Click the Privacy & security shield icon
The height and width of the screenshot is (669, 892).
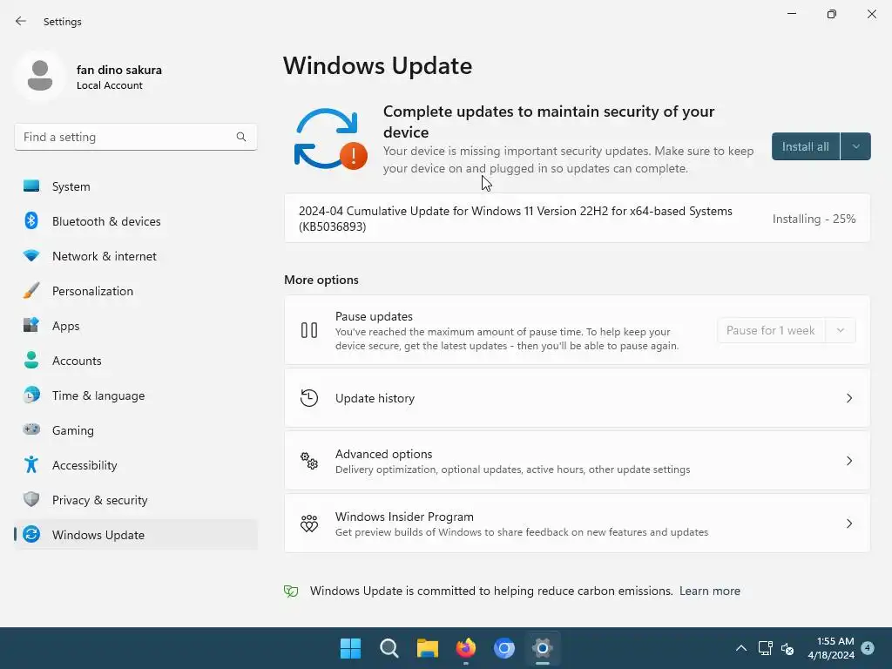[31, 499]
